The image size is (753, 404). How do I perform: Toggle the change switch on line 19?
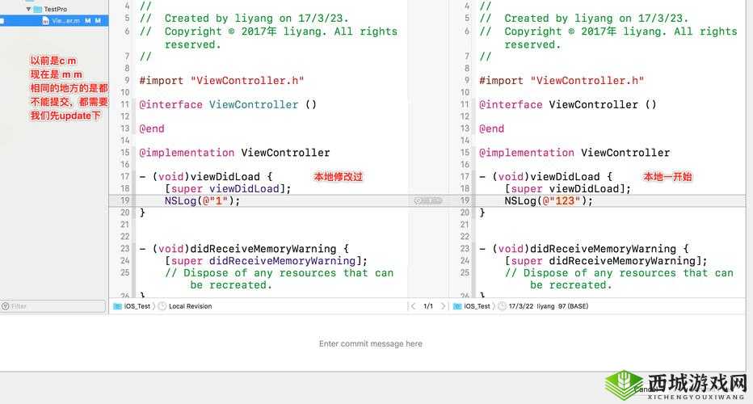point(428,200)
